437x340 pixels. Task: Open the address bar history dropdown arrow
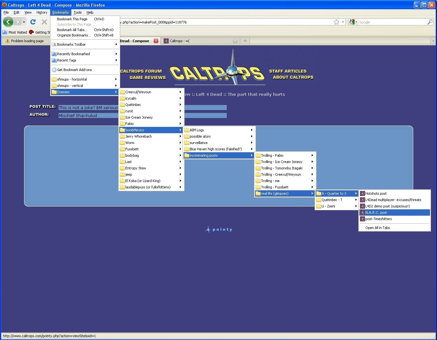[x=343, y=22]
